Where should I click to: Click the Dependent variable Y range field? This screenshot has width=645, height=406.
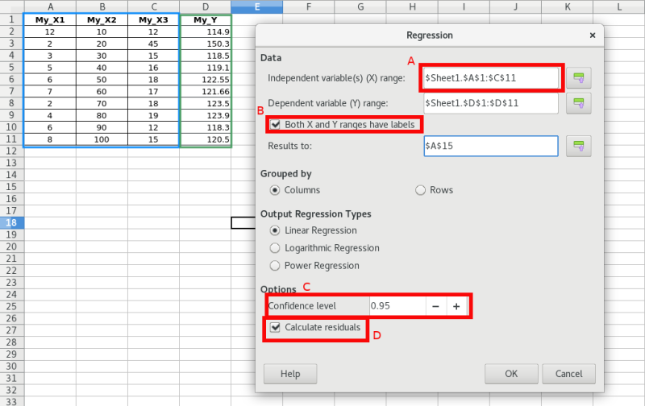(x=490, y=104)
